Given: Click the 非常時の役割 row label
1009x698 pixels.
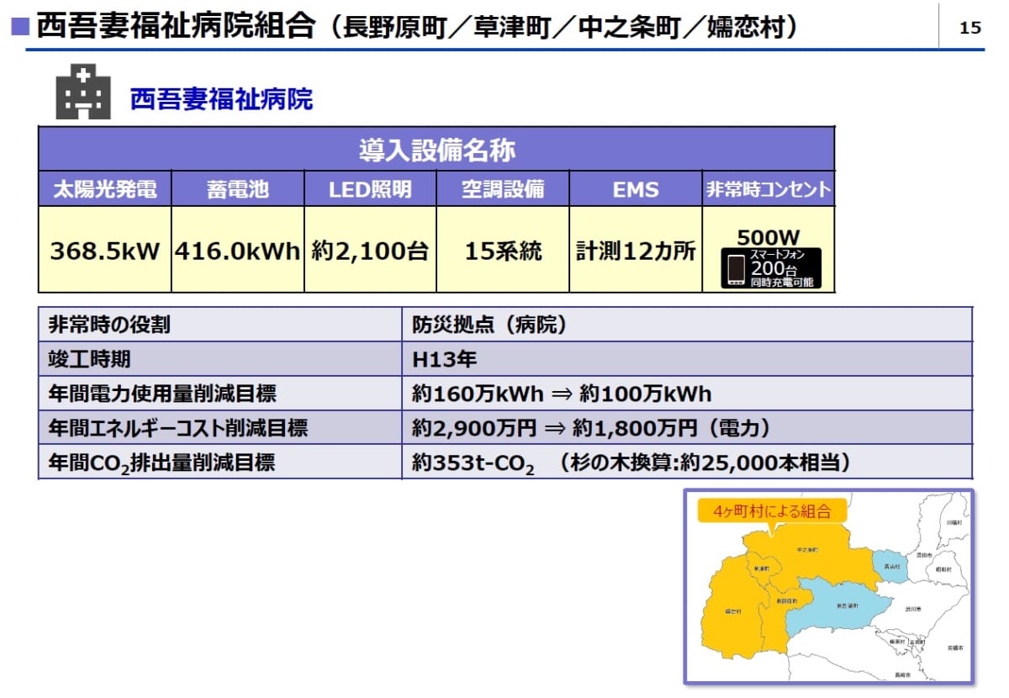Looking at the screenshot, I should click(x=110, y=325).
